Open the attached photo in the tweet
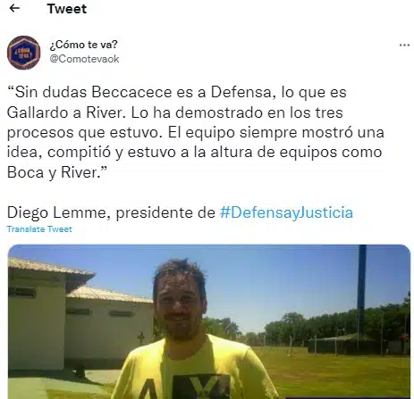 tap(209, 321)
